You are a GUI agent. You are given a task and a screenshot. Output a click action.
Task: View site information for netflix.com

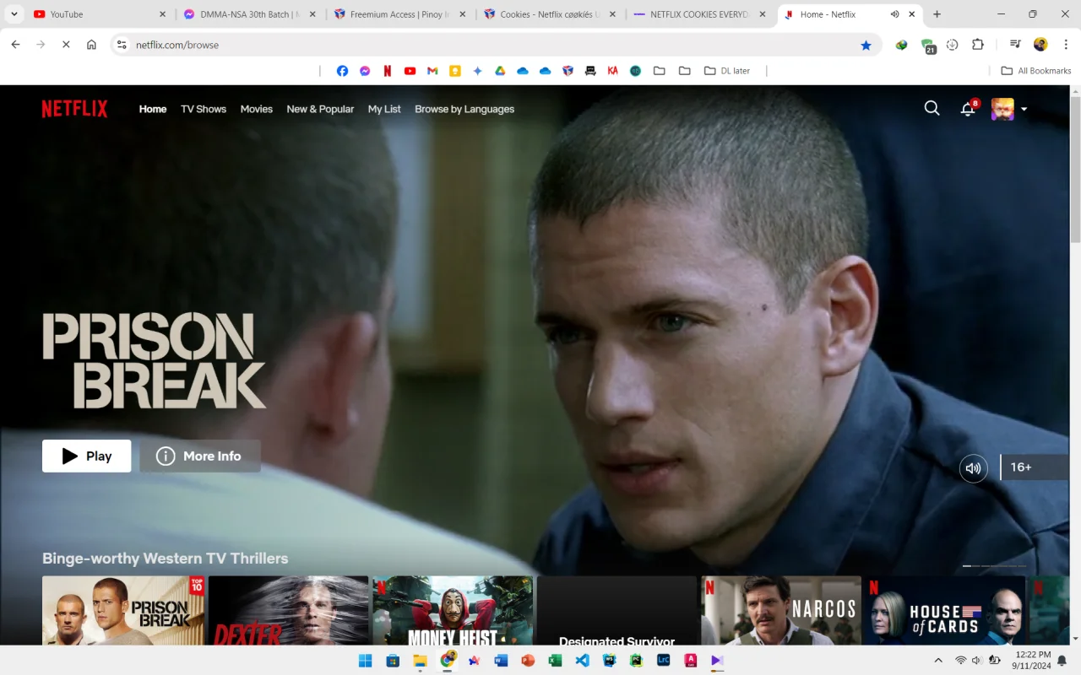[x=122, y=45]
